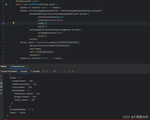Open the gutter endpoint icon on line 83
150x120 pixels.
click(6, 4)
